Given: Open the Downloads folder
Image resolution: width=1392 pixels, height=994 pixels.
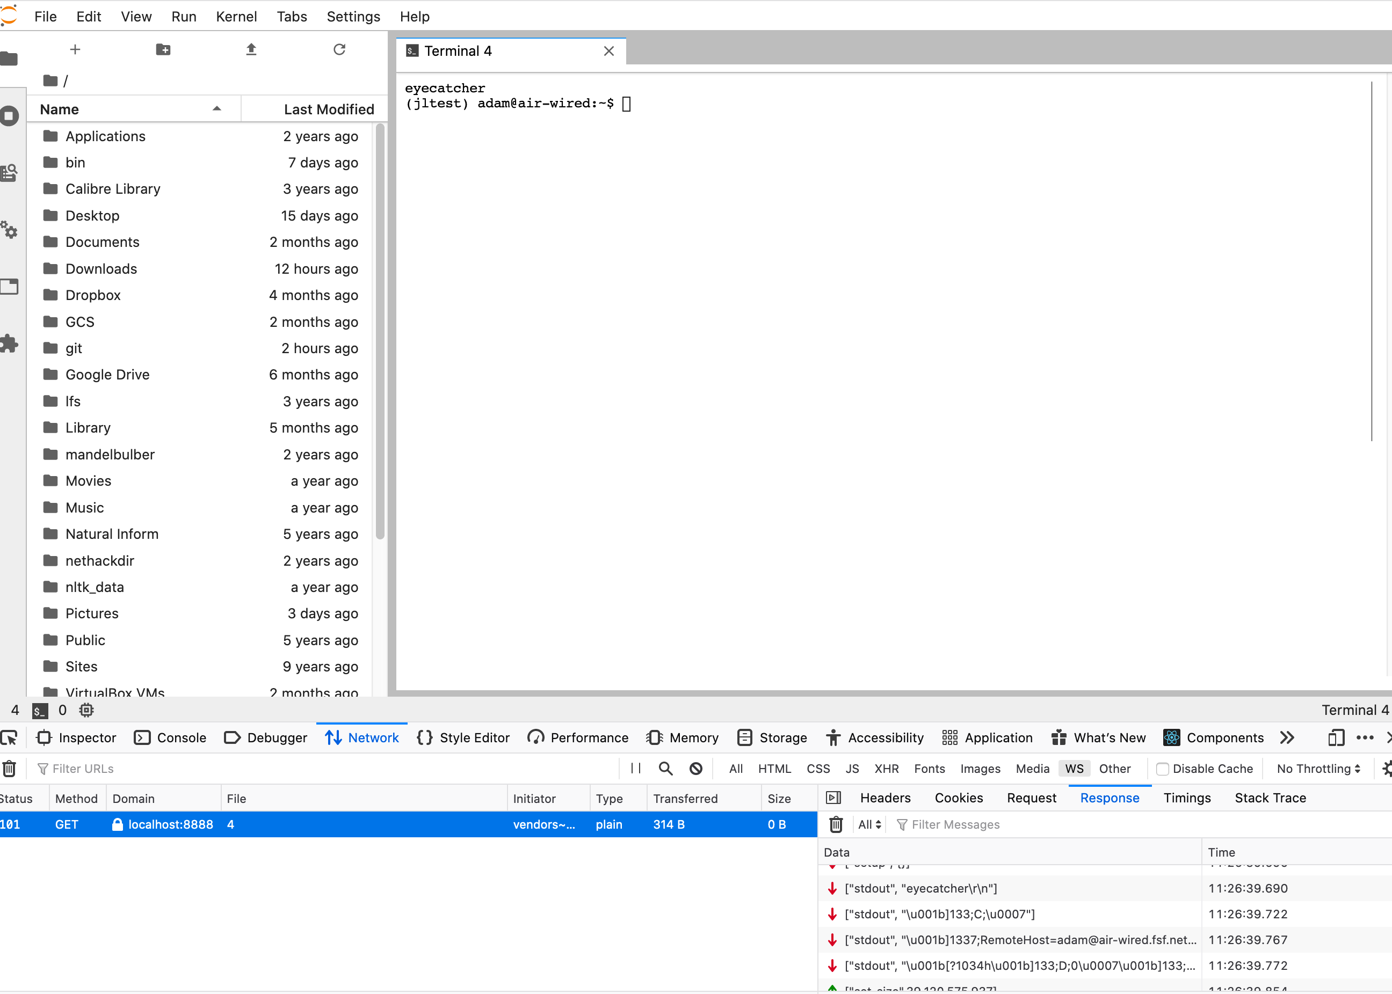Looking at the screenshot, I should pos(101,269).
